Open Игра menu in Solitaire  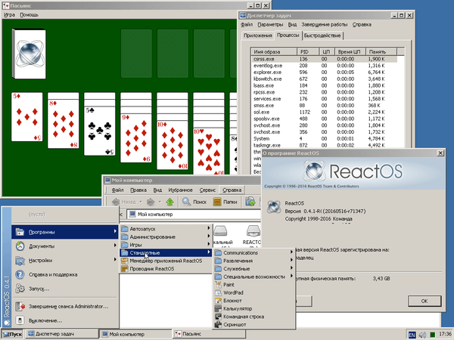coord(10,15)
